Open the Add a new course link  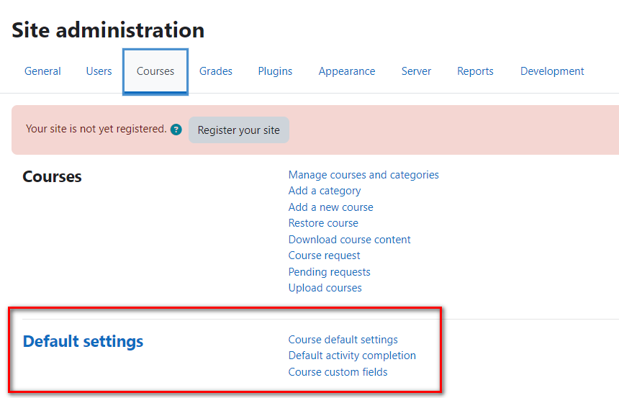[x=331, y=207]
